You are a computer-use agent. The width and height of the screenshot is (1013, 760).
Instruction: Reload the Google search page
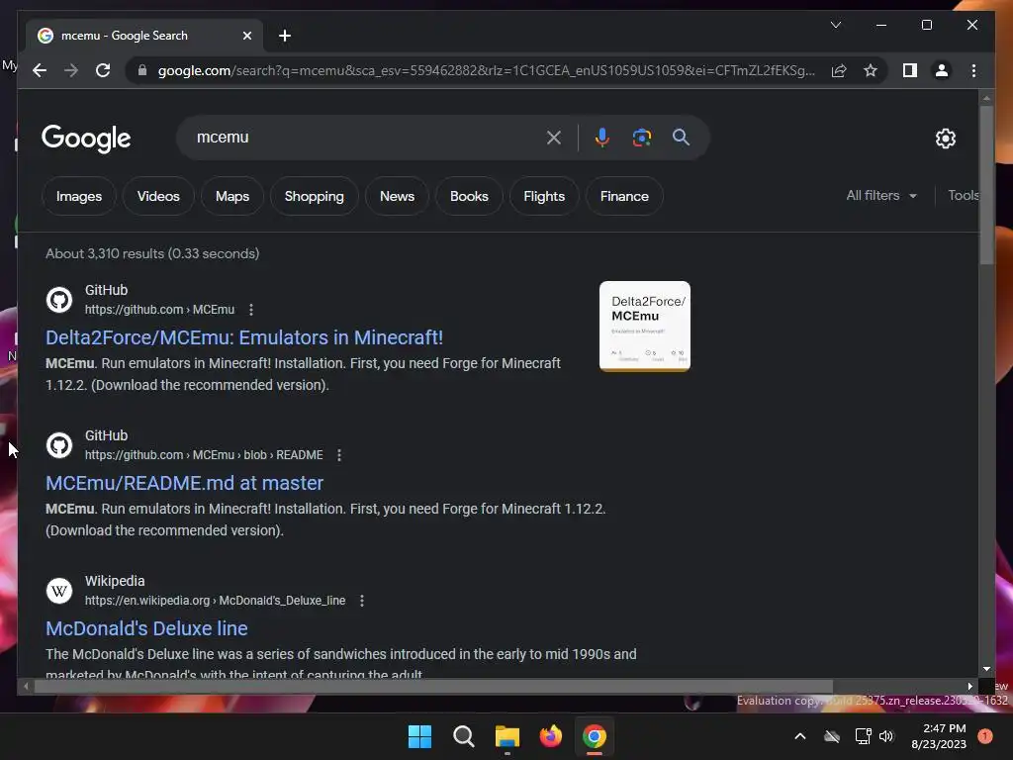point(103,70)
